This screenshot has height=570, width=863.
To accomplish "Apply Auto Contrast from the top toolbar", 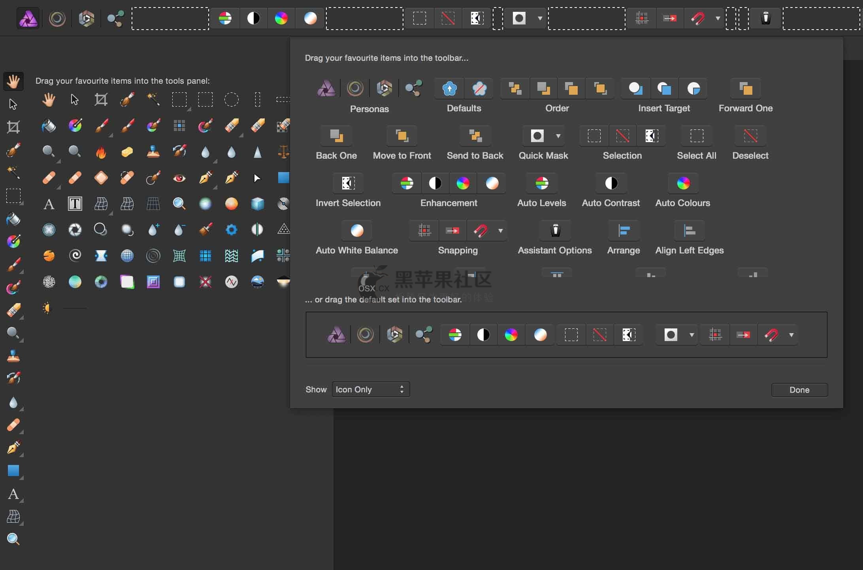I will coord(253,18).
